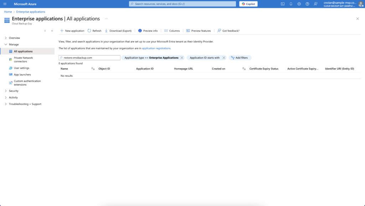This screenshot has height=206, width=365.
Task: Select All applications in sidebar
Action: point(28,51)
